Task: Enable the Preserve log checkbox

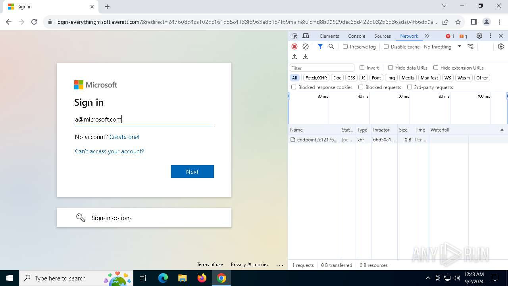Action: click(345, 46)
